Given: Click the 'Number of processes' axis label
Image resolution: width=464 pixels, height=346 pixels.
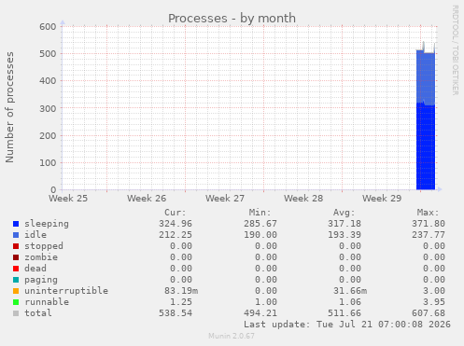Looking at the screenshot, I should coord(9,107).
